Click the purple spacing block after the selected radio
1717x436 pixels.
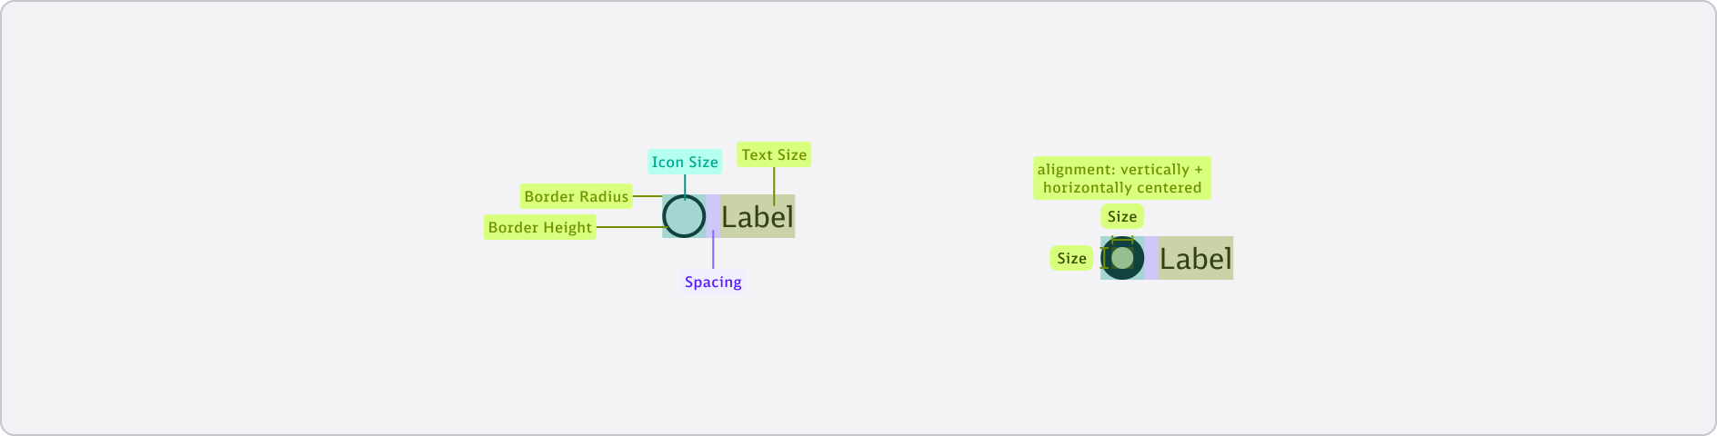1151,258
